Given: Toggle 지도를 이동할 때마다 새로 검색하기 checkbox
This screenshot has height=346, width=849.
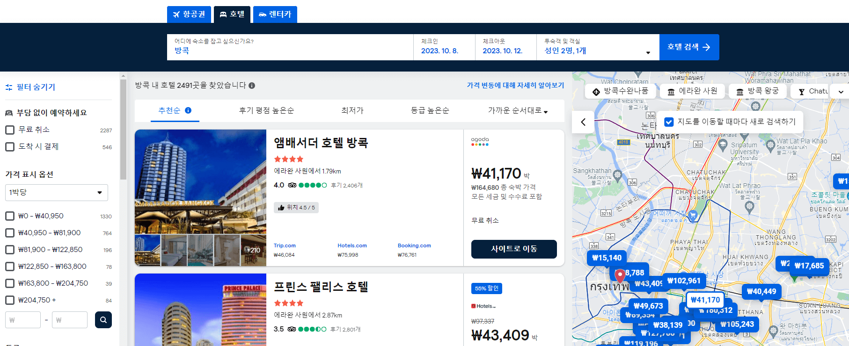Looking at the screenshot, I should point(669,122).
